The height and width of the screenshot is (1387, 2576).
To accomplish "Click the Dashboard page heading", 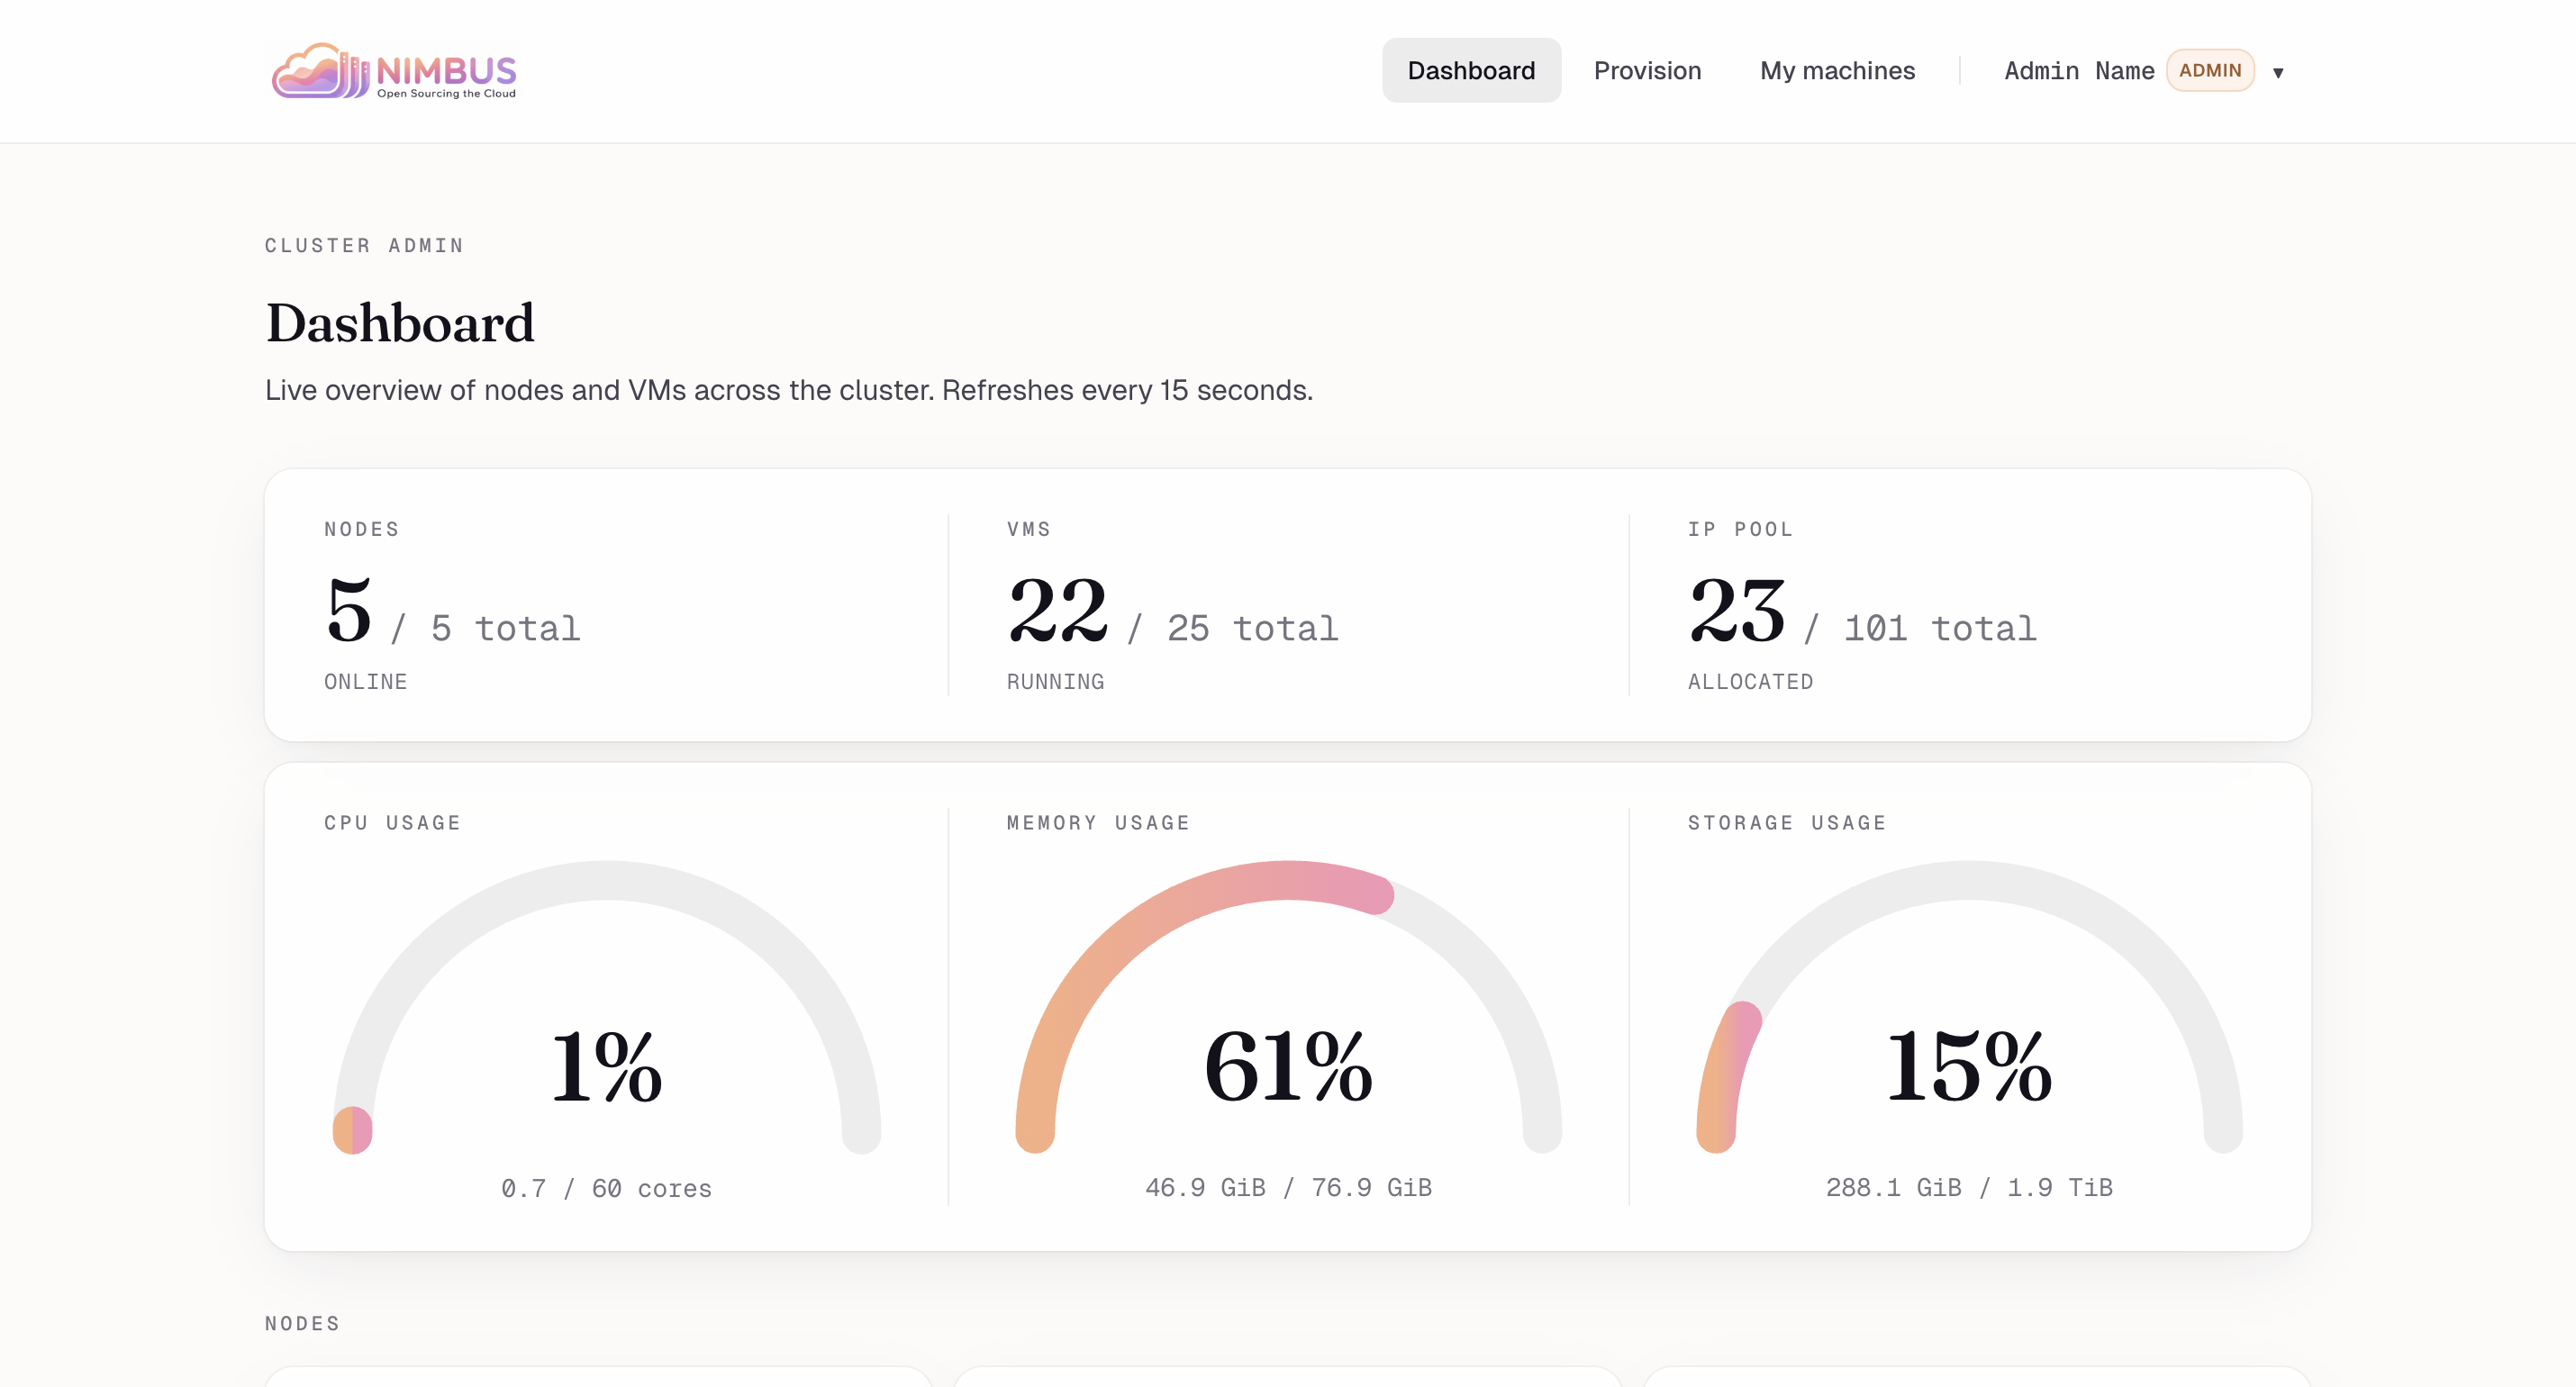I will pyautogui.click(x=400, y=323).
